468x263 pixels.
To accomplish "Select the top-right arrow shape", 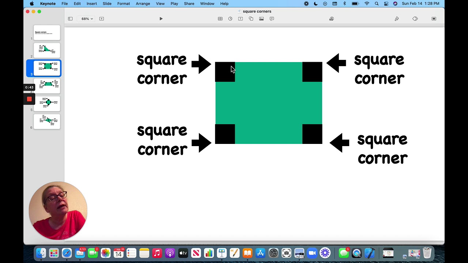I will 336,63.
